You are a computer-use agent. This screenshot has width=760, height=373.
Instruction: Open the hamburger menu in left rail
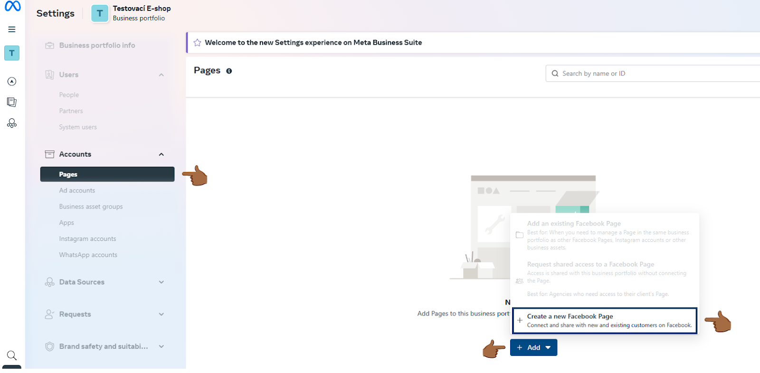(x=12, y=29)
